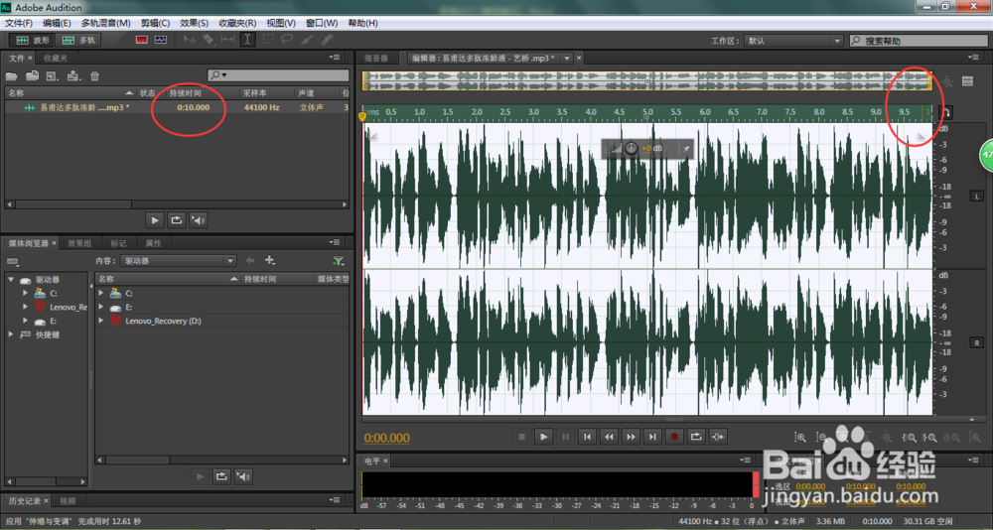Viewport: 993px width, 530px height.
Task: Open Files panel options menu
Action: [335, 58]
